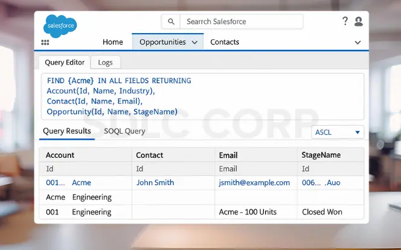Open the .Auo link in StageName column
Screen dimensions: 401x250
pyautogui.click(x=333, y=183)
